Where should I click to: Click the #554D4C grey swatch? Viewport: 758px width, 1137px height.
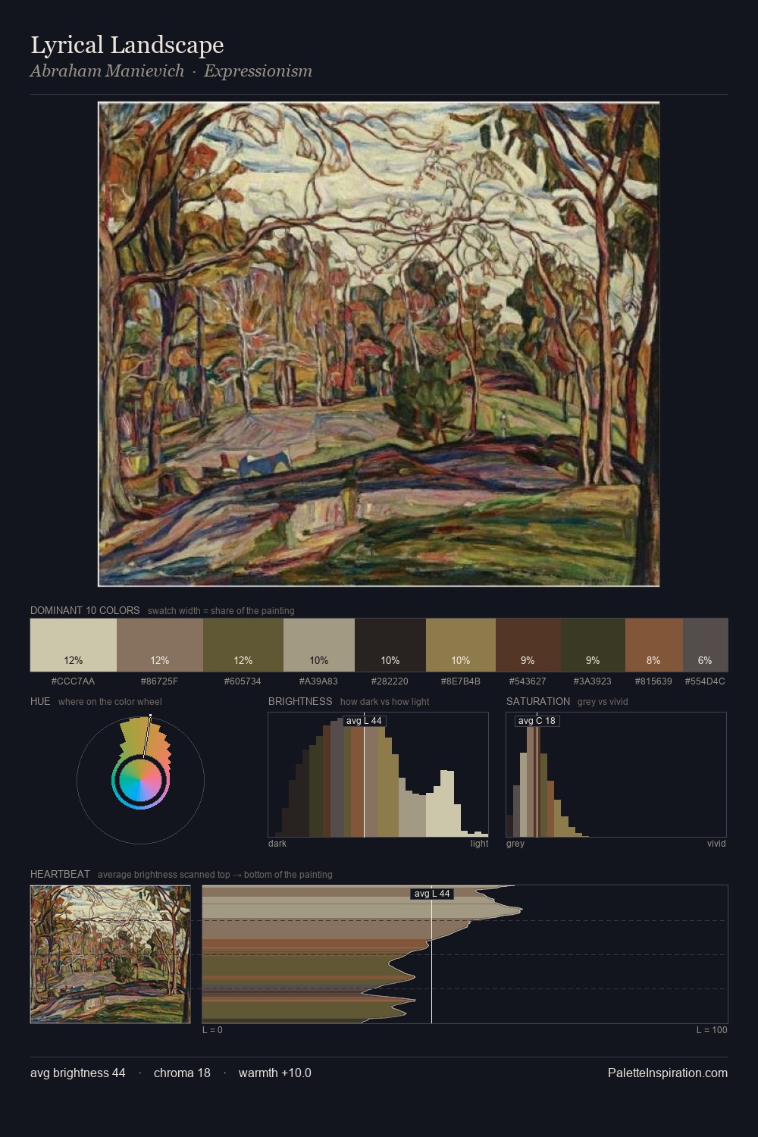point(705,645)
